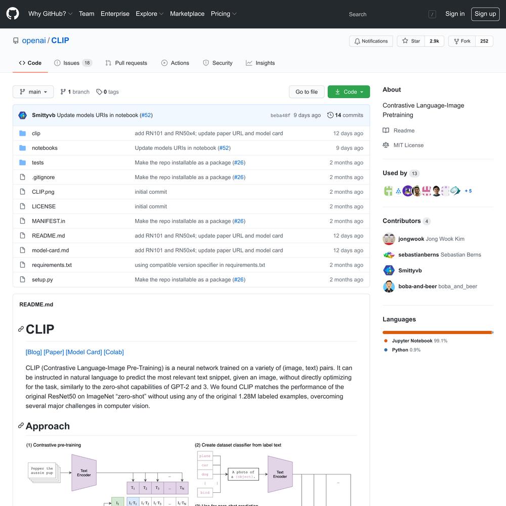Image resolution: width=506 pixels, height=506 pixels.
Task: Open the [Colab] link in README
Action: click(113, 352)
